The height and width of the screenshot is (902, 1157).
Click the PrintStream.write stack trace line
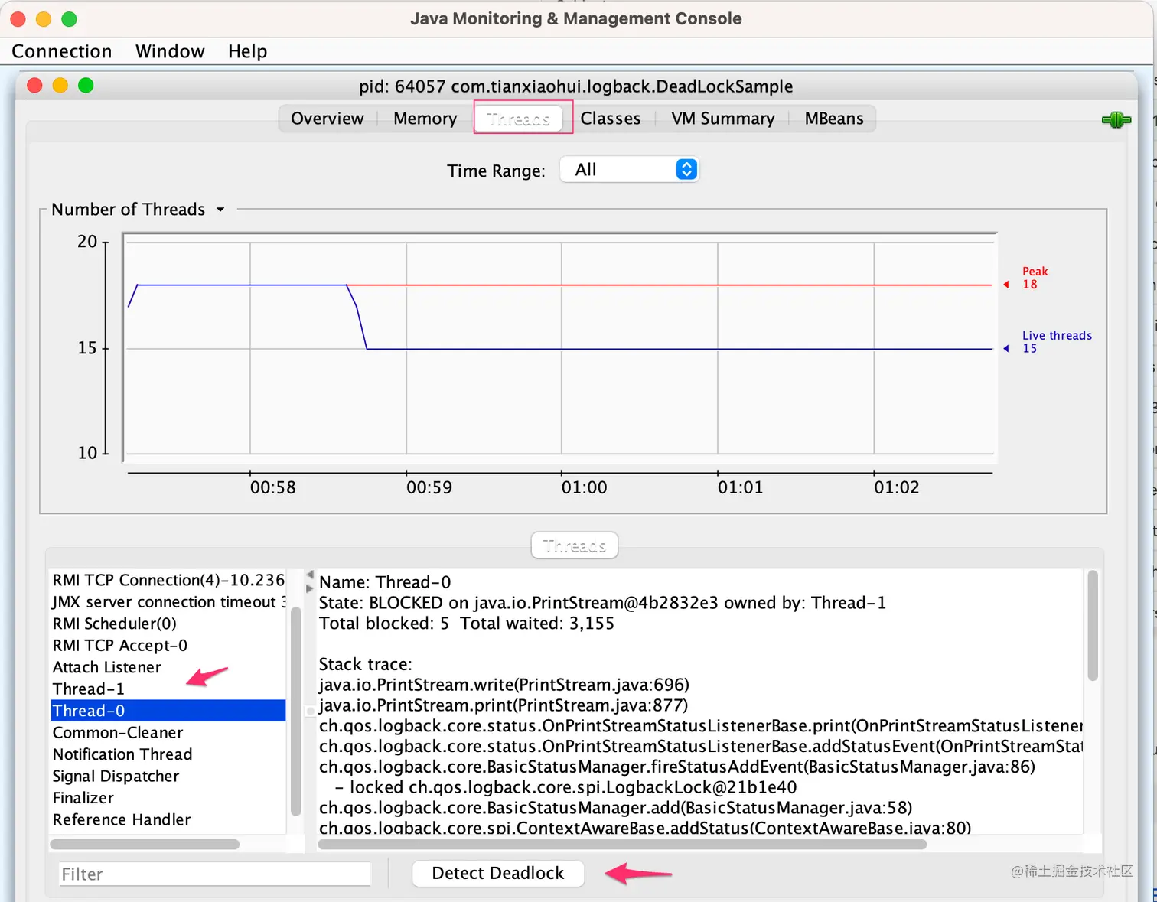[504, 685]
